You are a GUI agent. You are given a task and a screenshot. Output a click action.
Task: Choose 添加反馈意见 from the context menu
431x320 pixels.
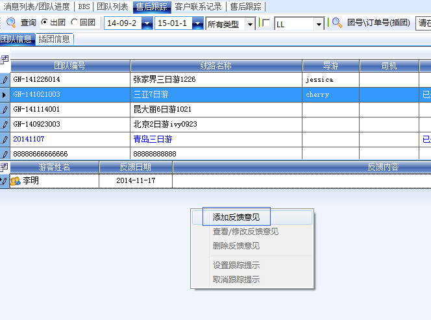[x=236, y=217]
